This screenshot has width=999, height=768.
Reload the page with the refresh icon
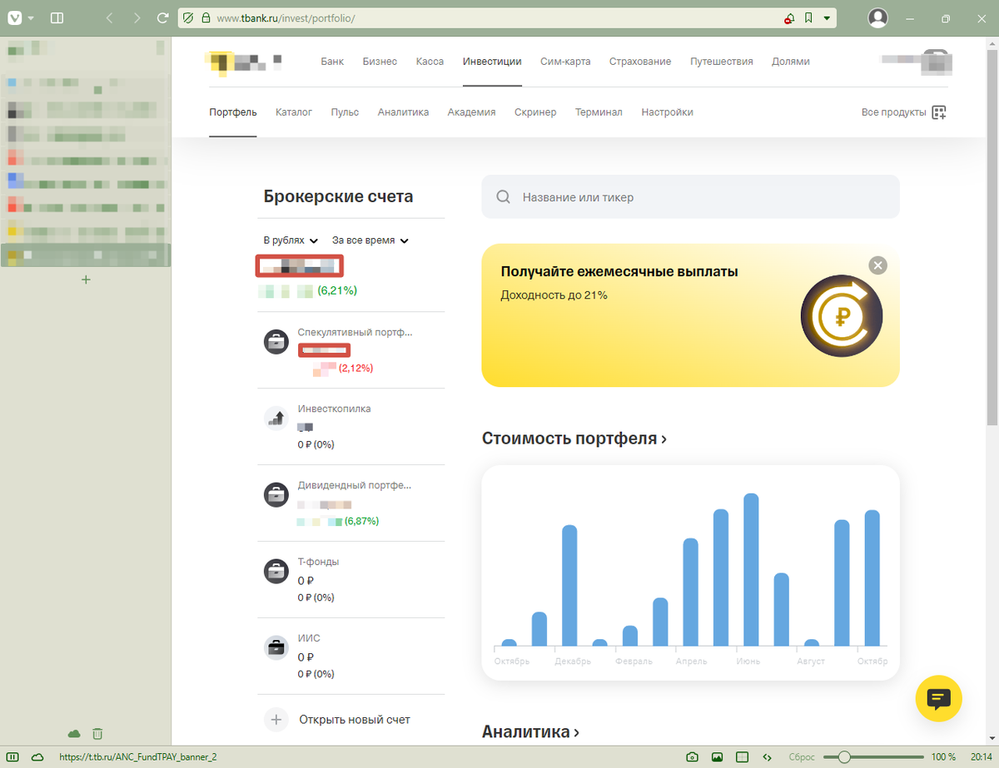click(x=163, y=17)
